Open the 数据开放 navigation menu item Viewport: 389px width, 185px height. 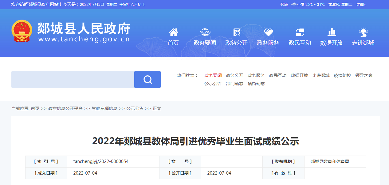tap(332, 43)
